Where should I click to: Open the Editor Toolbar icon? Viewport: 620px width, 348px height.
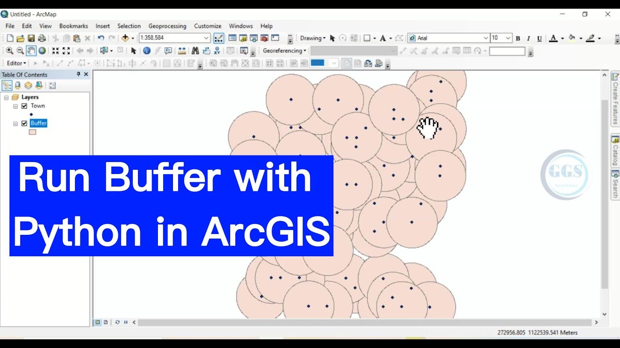pos(218,38)
